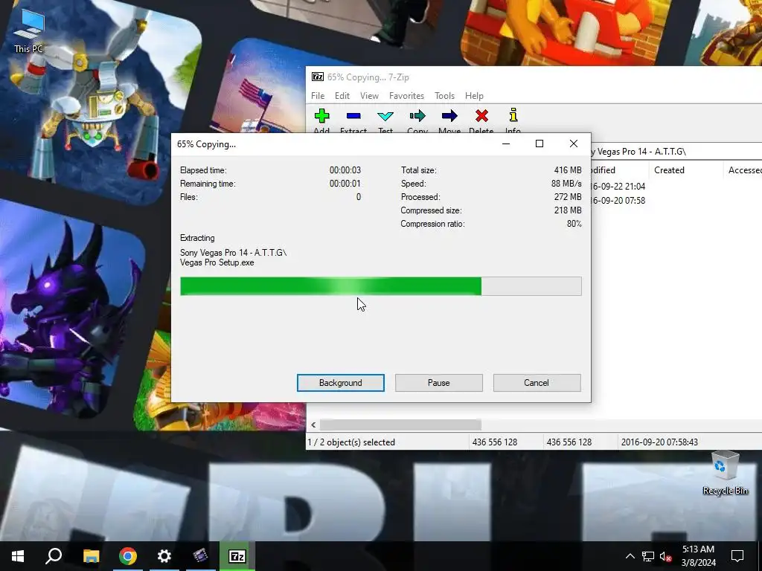This screenshot has height=571, width=762.
Task: Click the muted volume tray icon
Action: tap(666, 556)
